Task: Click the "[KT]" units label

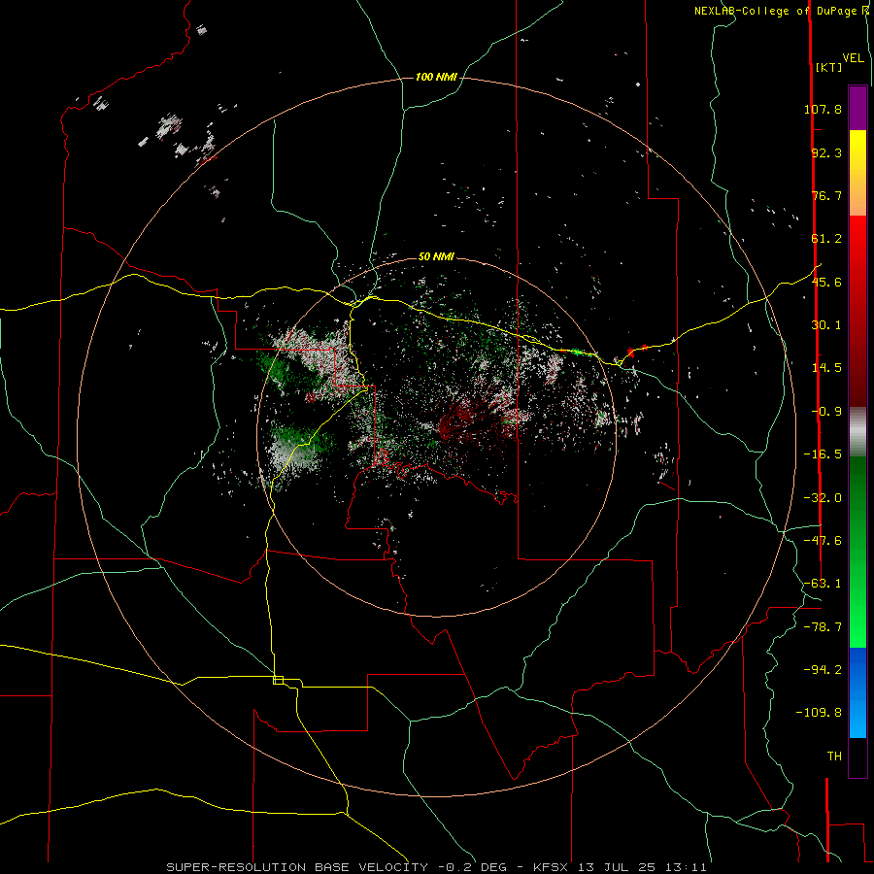Action: point(829,67)
